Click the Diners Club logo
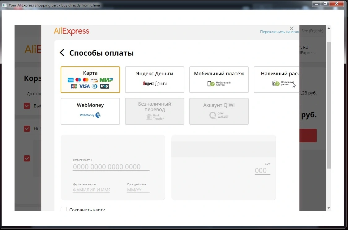348x230 pixels. pyautogui.click(x=95, y=86)
